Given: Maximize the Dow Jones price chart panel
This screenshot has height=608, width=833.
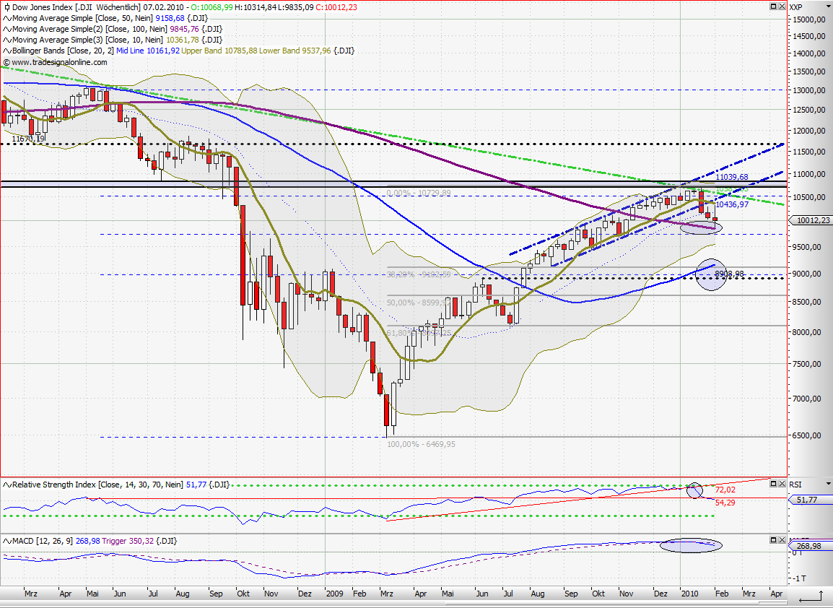Looking at the screenshot, I should point(774,6).
